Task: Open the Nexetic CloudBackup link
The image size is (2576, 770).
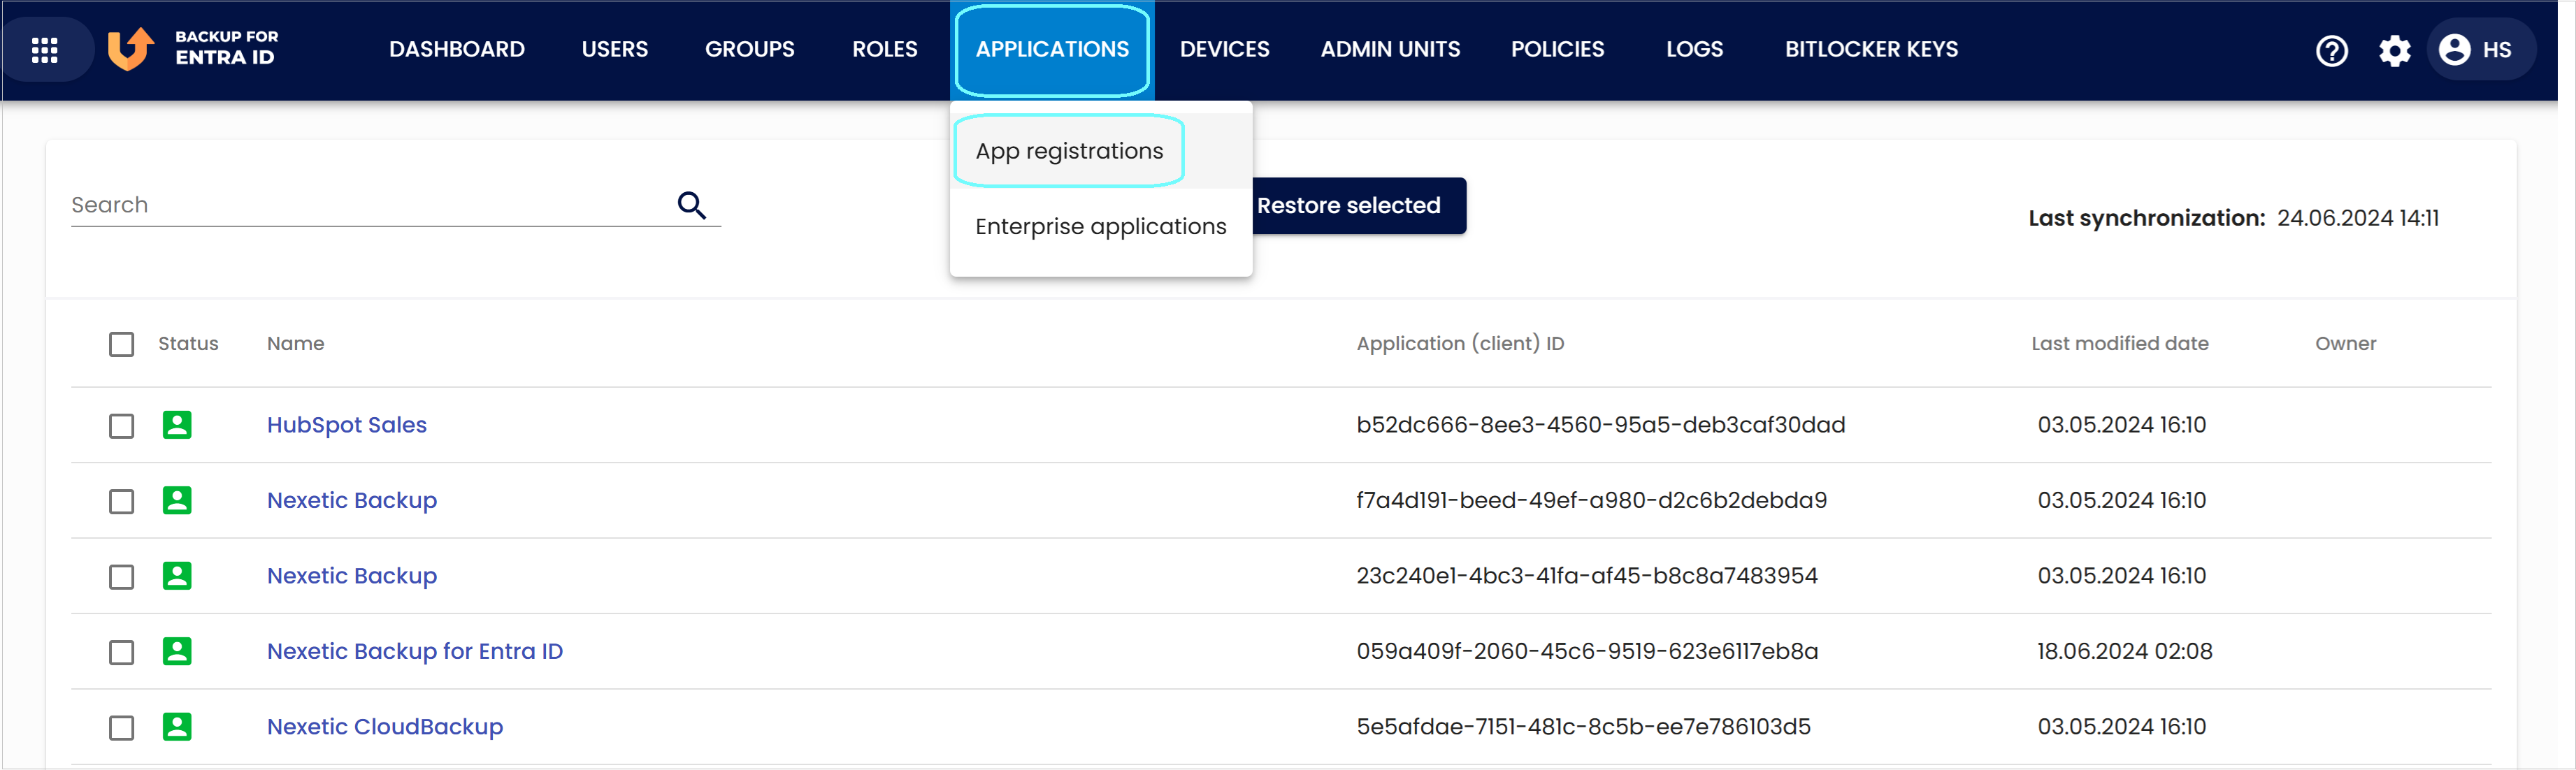Action: pyautogui.click(x=385, y=726)
